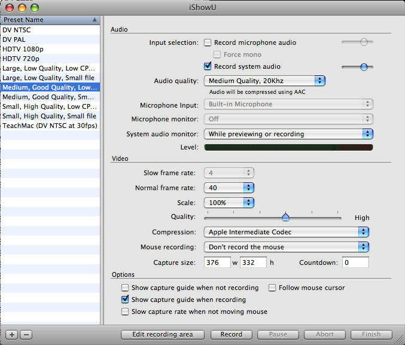The height and width of the screenshot is (345, 405).
Task: Uncheck Show capture guide when recording
Action: [125, 300]
